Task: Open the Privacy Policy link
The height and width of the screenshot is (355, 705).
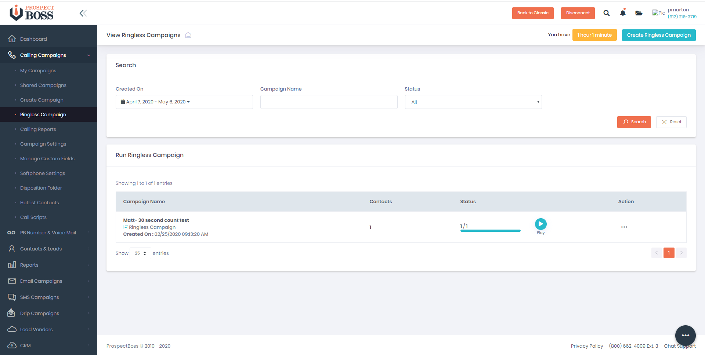Action: coord(587,346)
